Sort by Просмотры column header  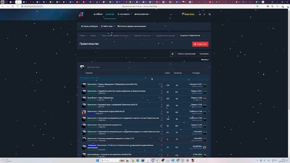[178, 73]
